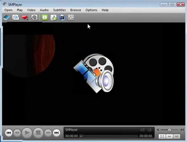Maximize the SMPlayer window
Image resolution: width=187 pixels, height=142 pixels.
[172, 5]
